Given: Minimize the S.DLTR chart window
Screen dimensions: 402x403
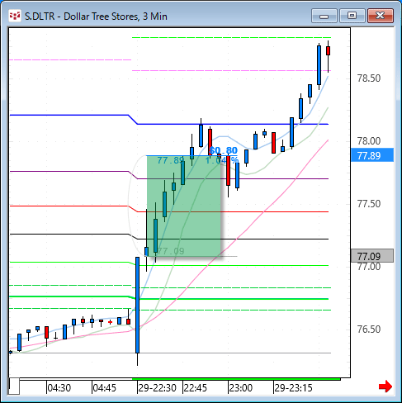Looking at the screenshot, I should 324,16.
